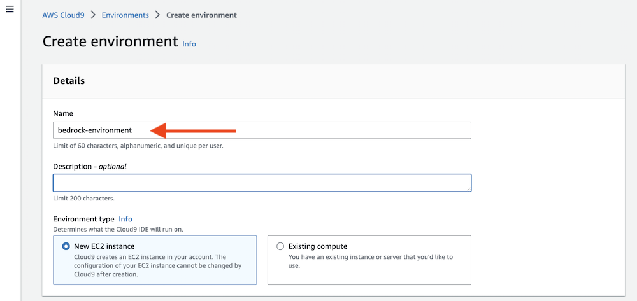
Task: Select the New EC2 instance radio button
Action: (x=66, y=246)
